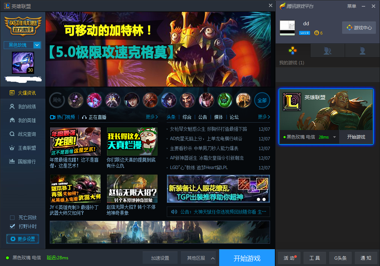Select the mustached bald champion icon

tap(188, 100)
